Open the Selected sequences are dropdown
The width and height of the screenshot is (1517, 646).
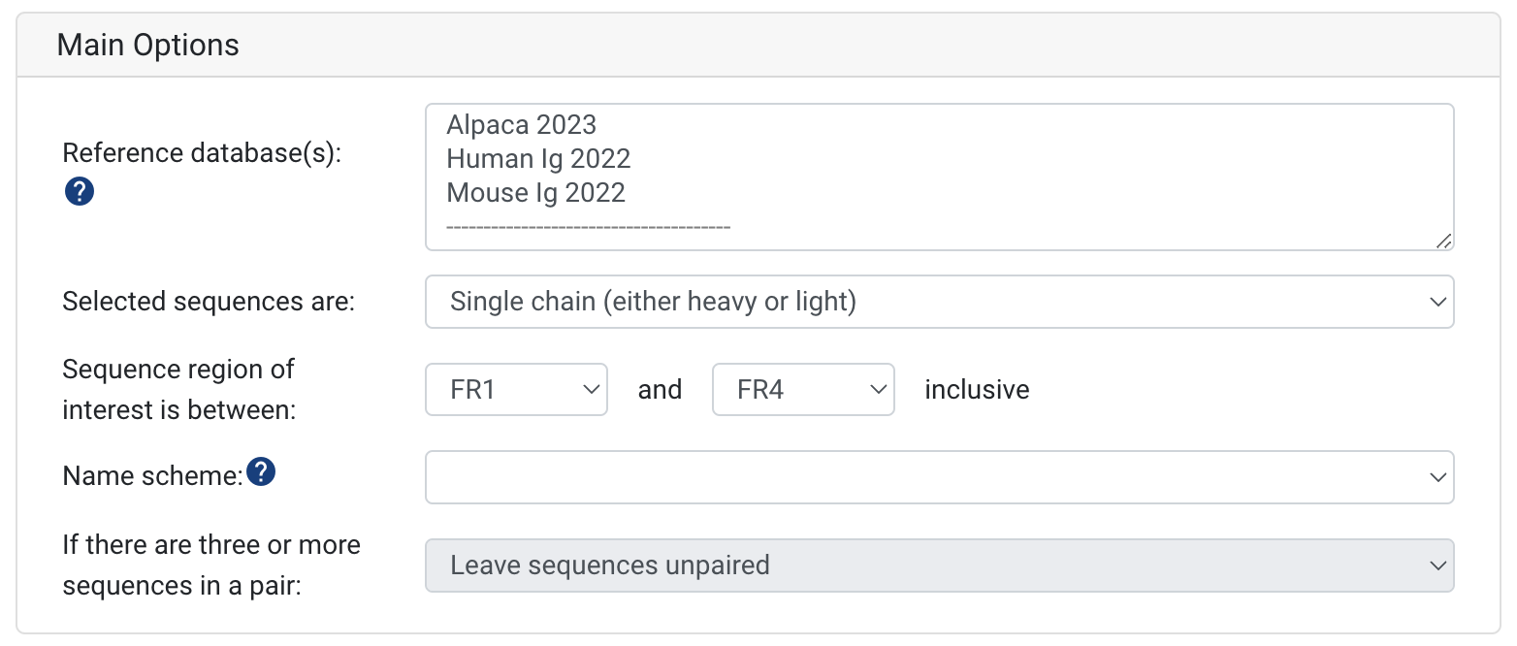[939, 302]
